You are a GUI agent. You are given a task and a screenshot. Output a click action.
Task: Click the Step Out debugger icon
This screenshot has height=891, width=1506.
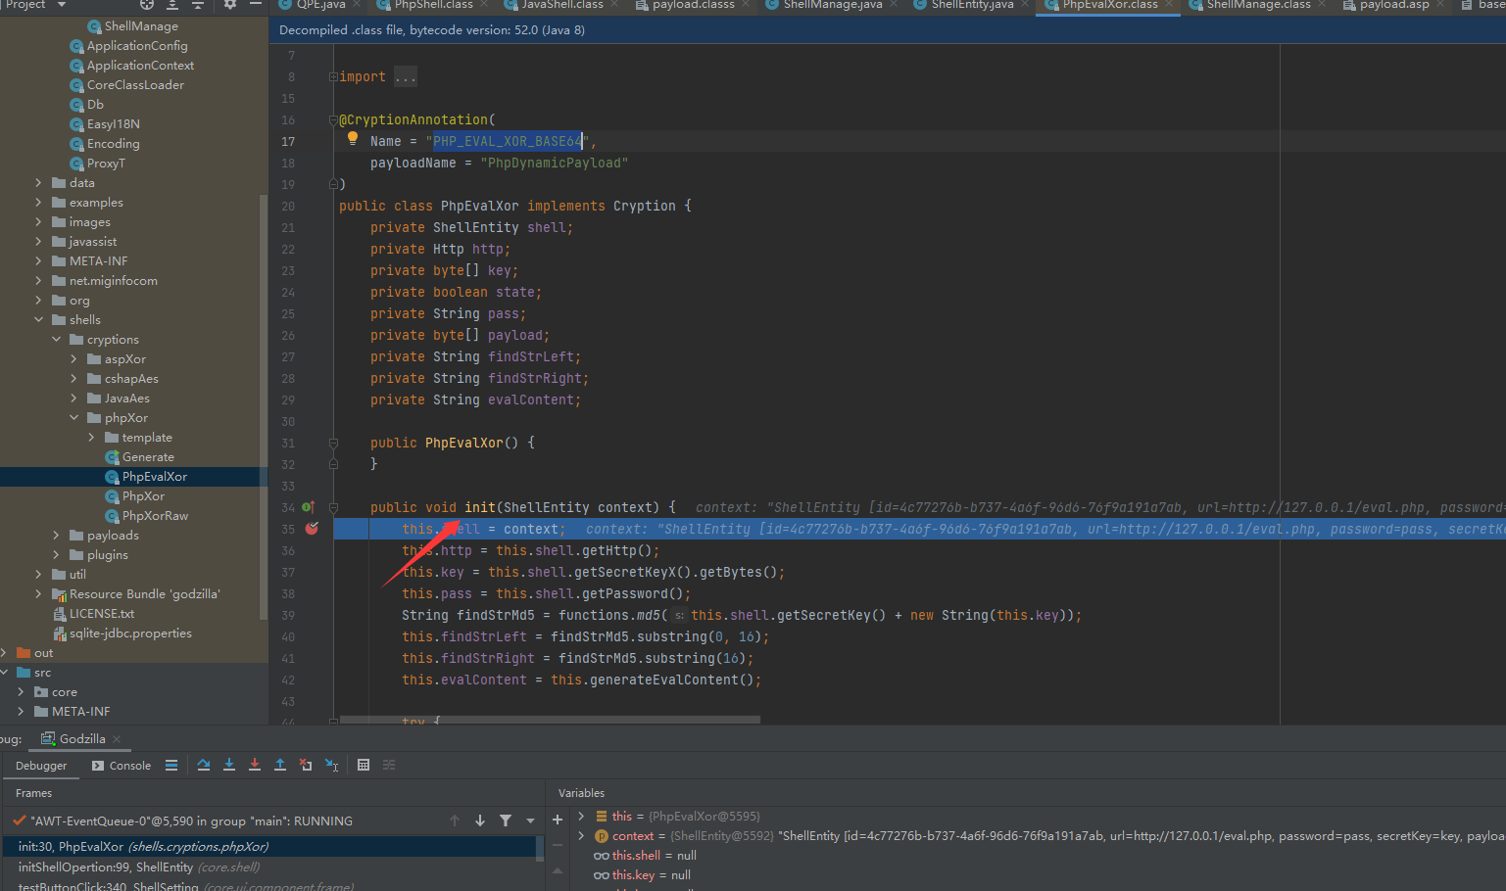(280, 765)
